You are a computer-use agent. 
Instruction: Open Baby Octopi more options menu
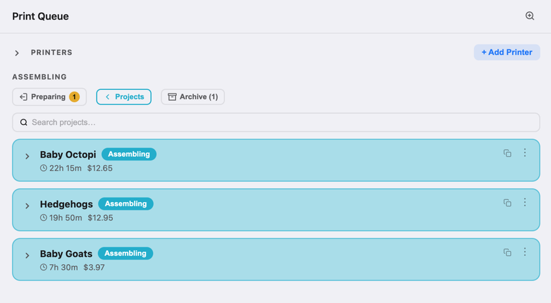coord(524,152)
